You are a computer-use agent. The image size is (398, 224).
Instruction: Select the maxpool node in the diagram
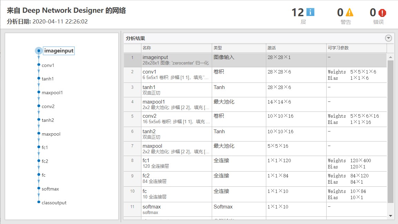pyautogui.click(x=50, y=134)
